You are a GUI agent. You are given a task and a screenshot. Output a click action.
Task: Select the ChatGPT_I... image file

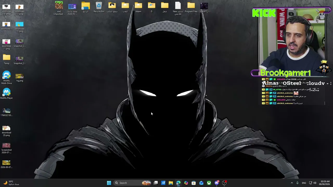204,8
